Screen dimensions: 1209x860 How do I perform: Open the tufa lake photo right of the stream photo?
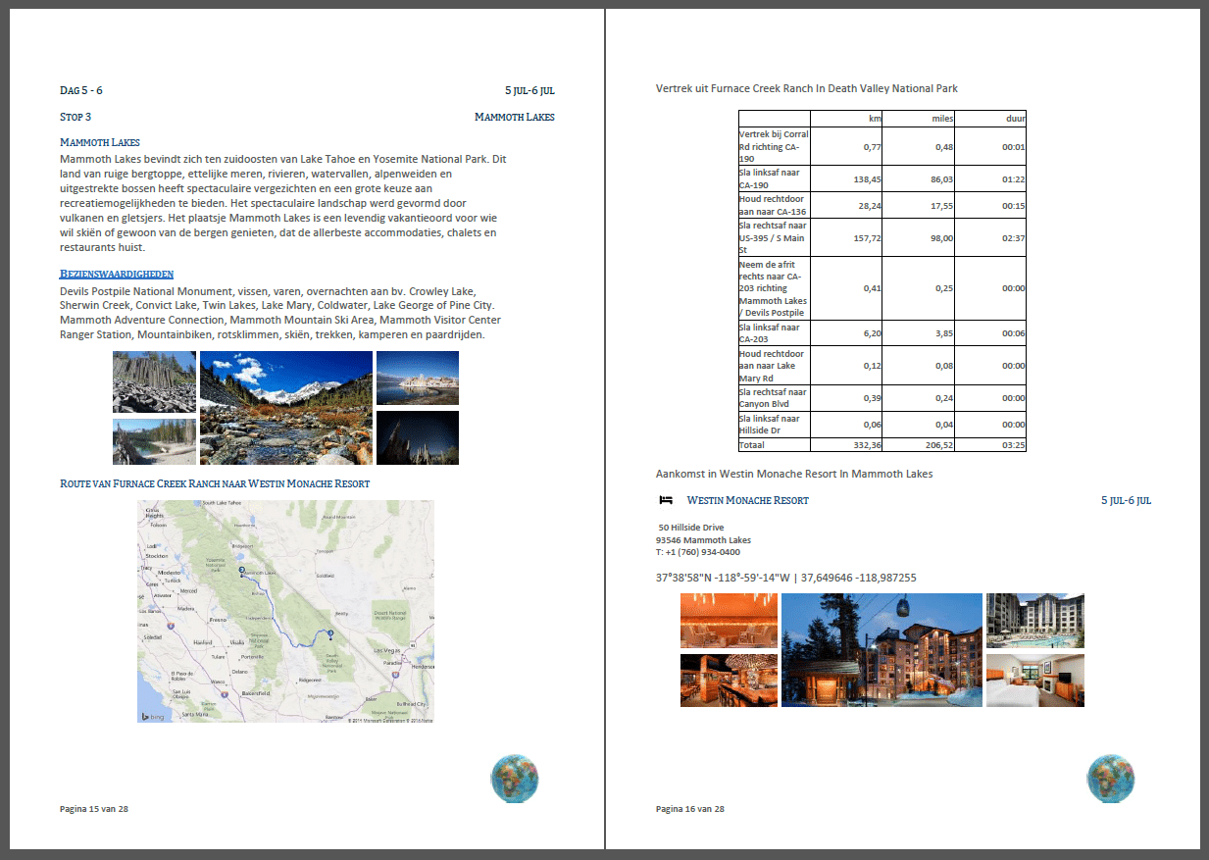pyautogui.click(x=418, y=379)
